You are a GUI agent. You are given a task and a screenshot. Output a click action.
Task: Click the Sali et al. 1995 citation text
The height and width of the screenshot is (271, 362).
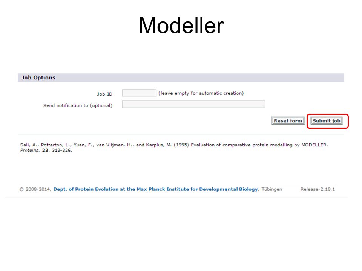coord(174,148)
